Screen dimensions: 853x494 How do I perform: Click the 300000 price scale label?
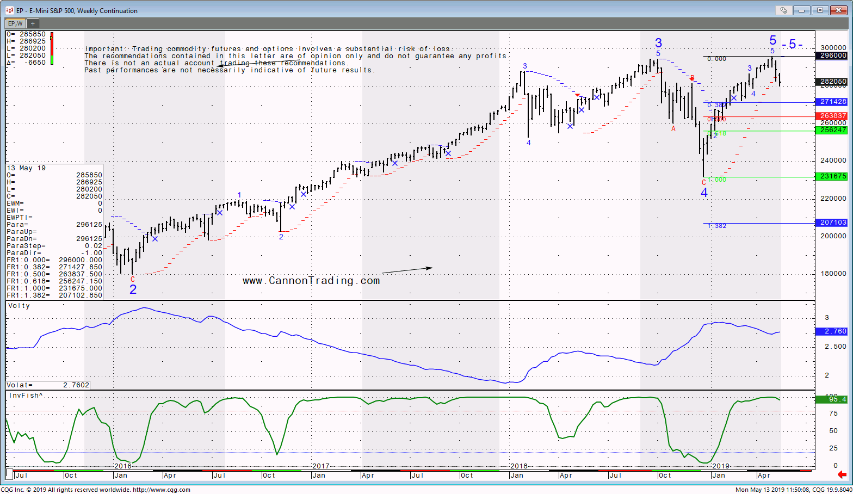[x=833, y=48]
